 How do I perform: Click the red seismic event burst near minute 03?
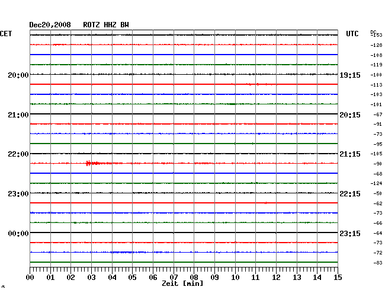(93, 163)
